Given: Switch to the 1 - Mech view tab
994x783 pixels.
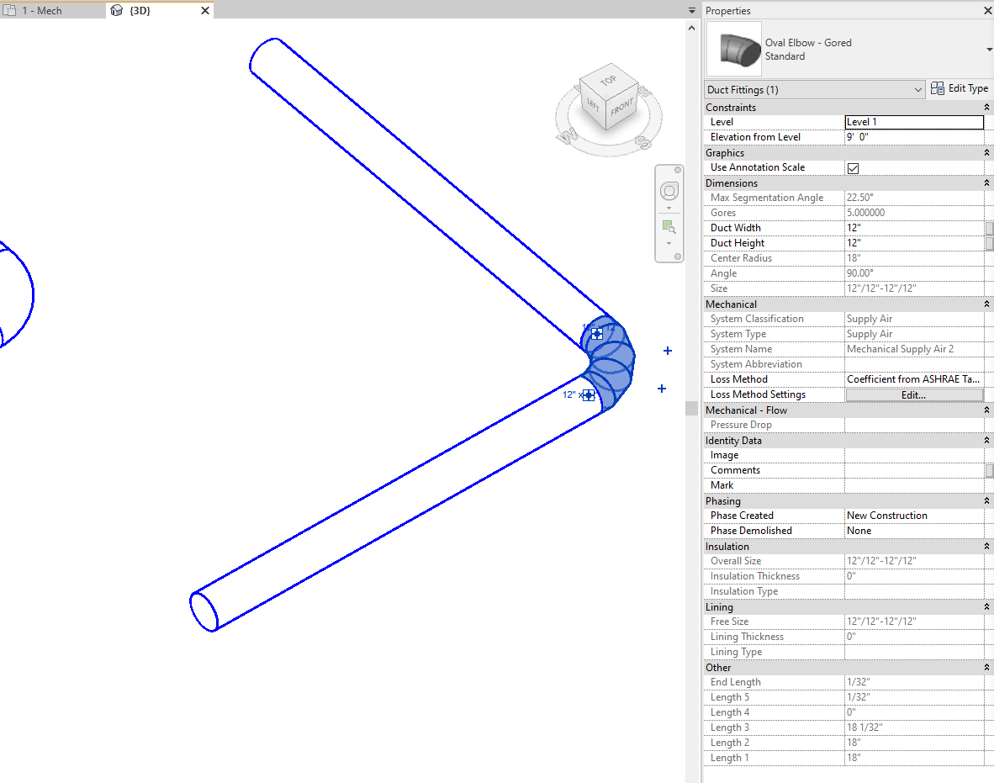Looking at the screenshot, I should tap(42, 11).
